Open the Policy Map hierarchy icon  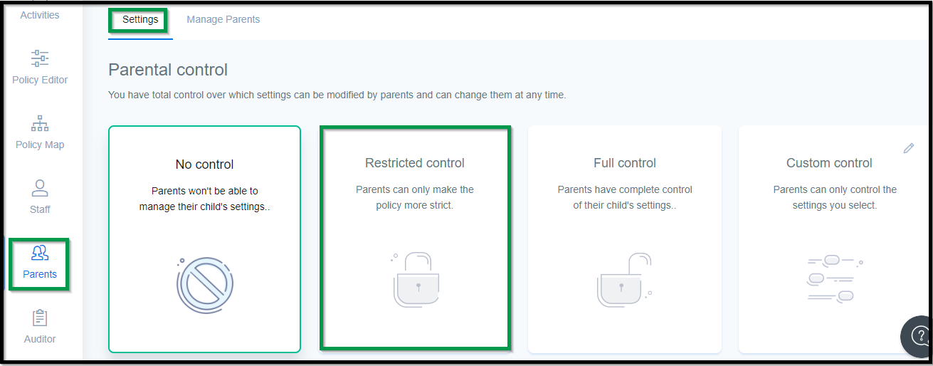(40, 123)
